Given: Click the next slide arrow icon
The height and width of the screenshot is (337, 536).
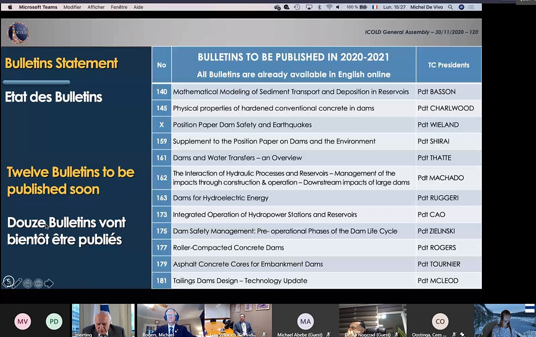Looking at the screenshot, I should click(x=49, y=283).
